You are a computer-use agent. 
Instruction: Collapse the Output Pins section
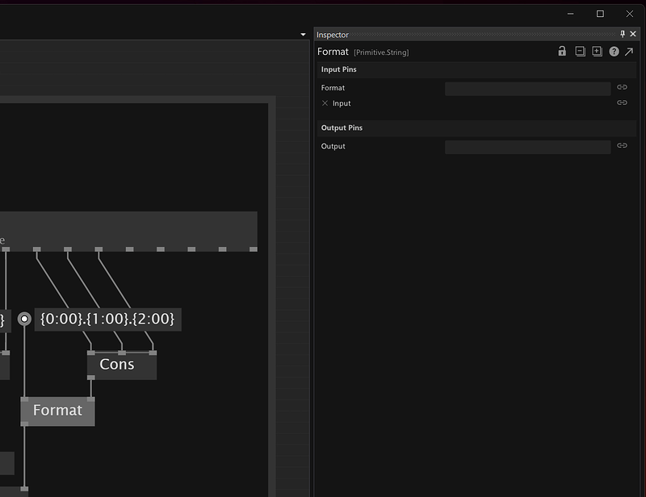(x=342, y=128)
